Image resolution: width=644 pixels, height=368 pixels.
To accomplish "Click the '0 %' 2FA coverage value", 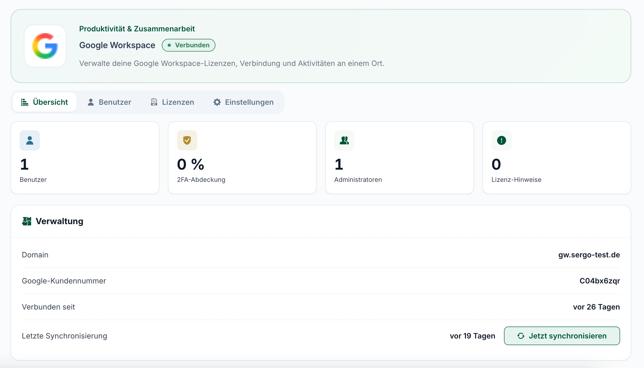I will tap(190, 164).
